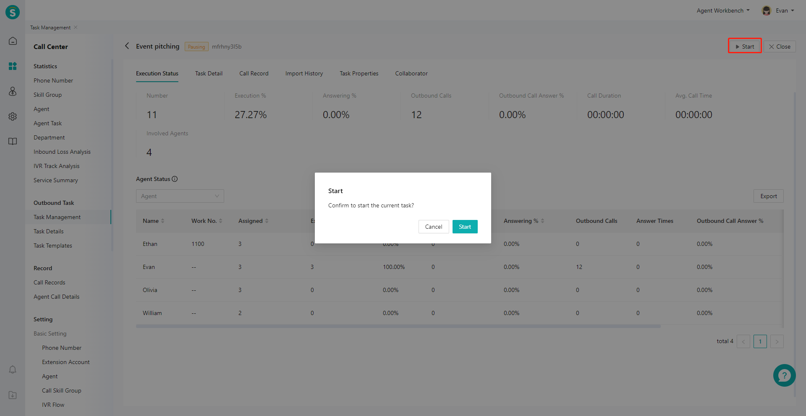This screenshot has height=416, width=806.
Task: Click the Export button
Action: click(769, 196)
